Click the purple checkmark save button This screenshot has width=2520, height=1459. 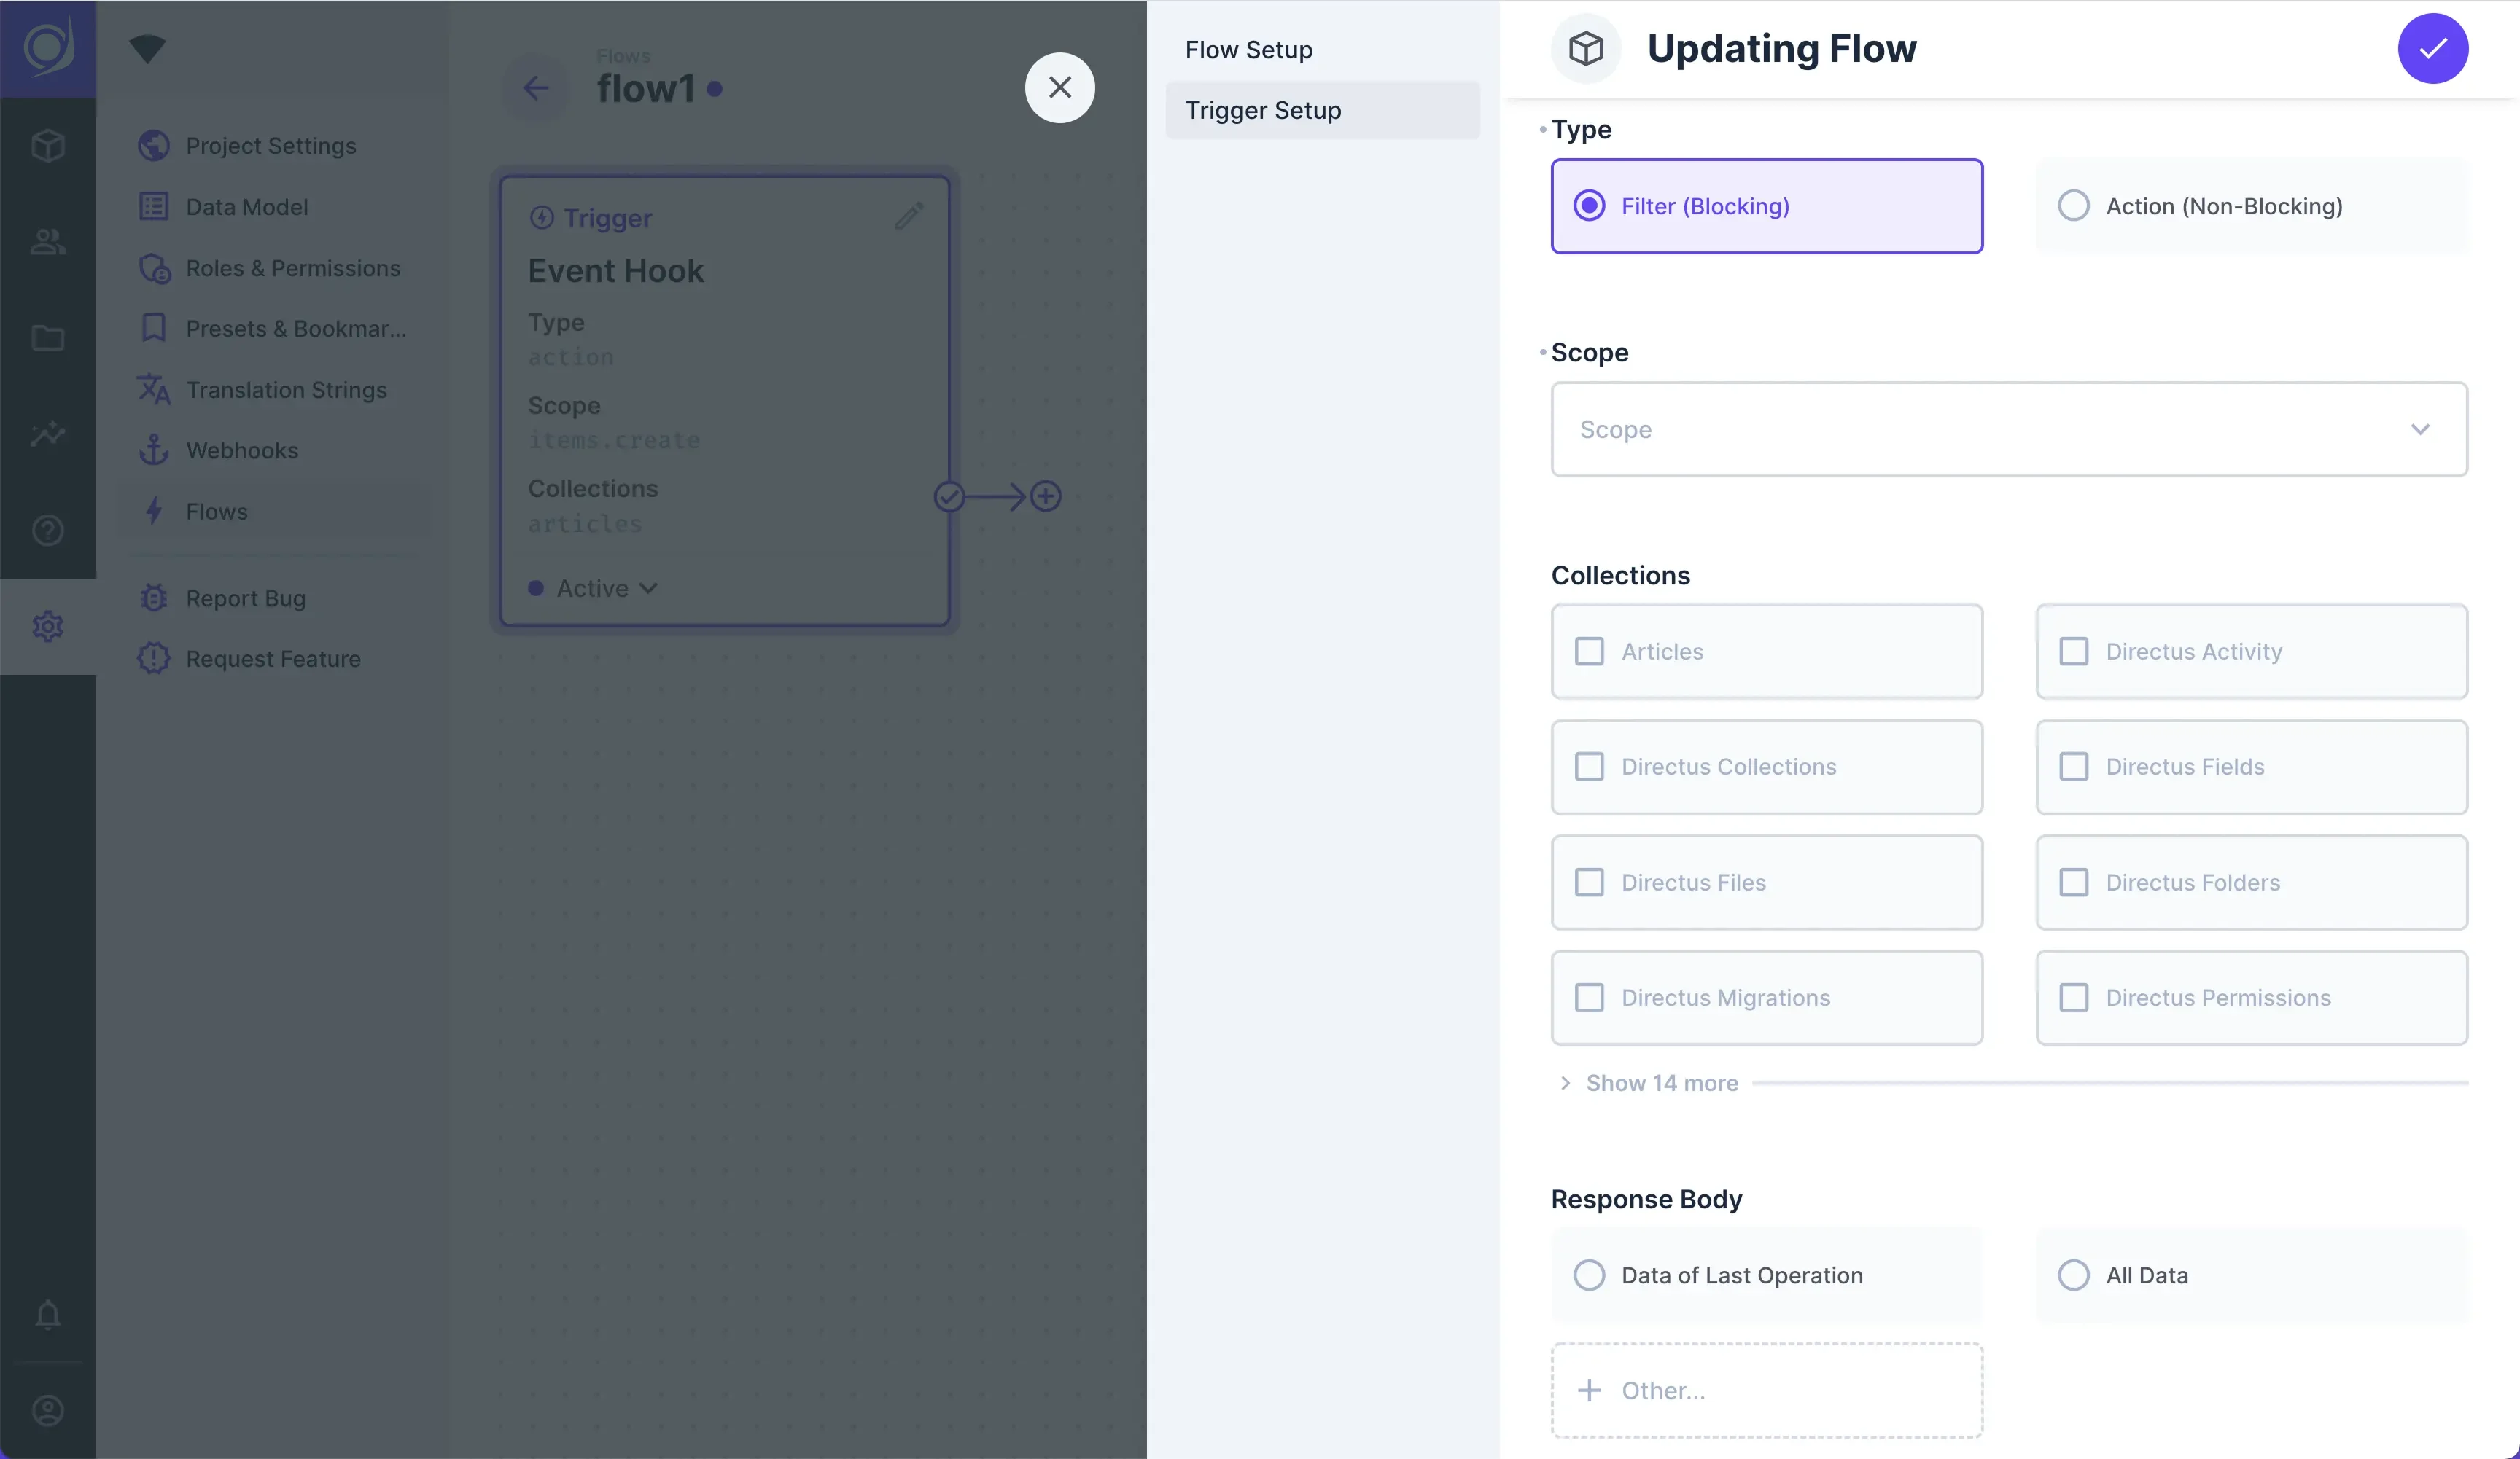[2432, 48]
